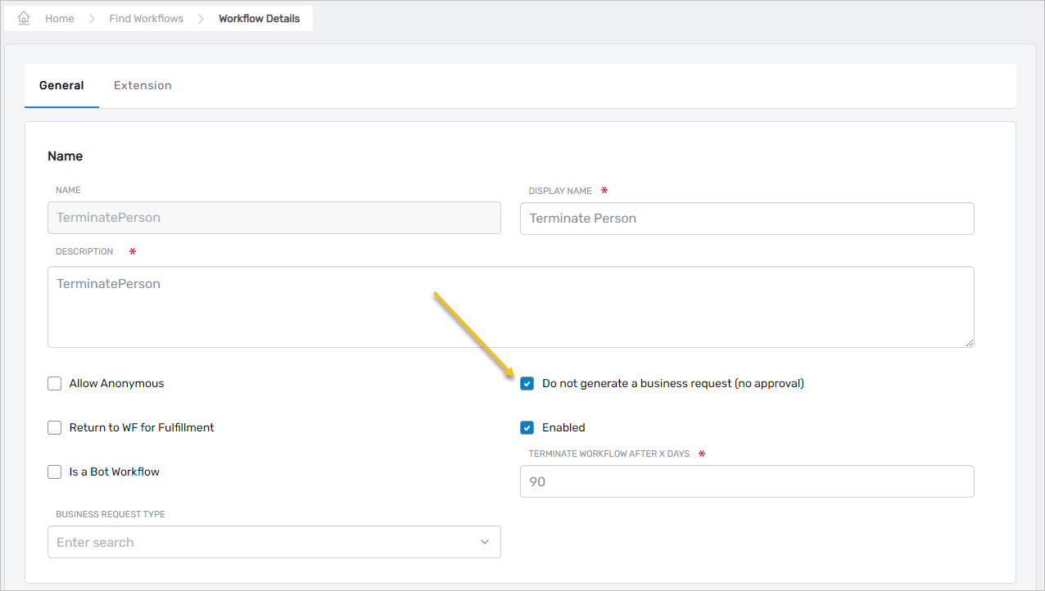
Task: Click the dropdown chevron on Business Request Type
Action: 486,542
